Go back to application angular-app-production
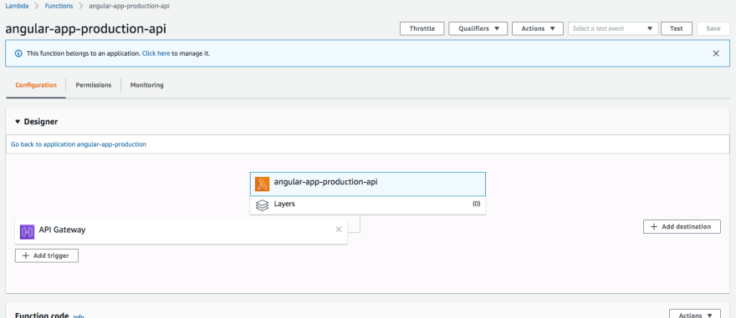 [79, 144]
